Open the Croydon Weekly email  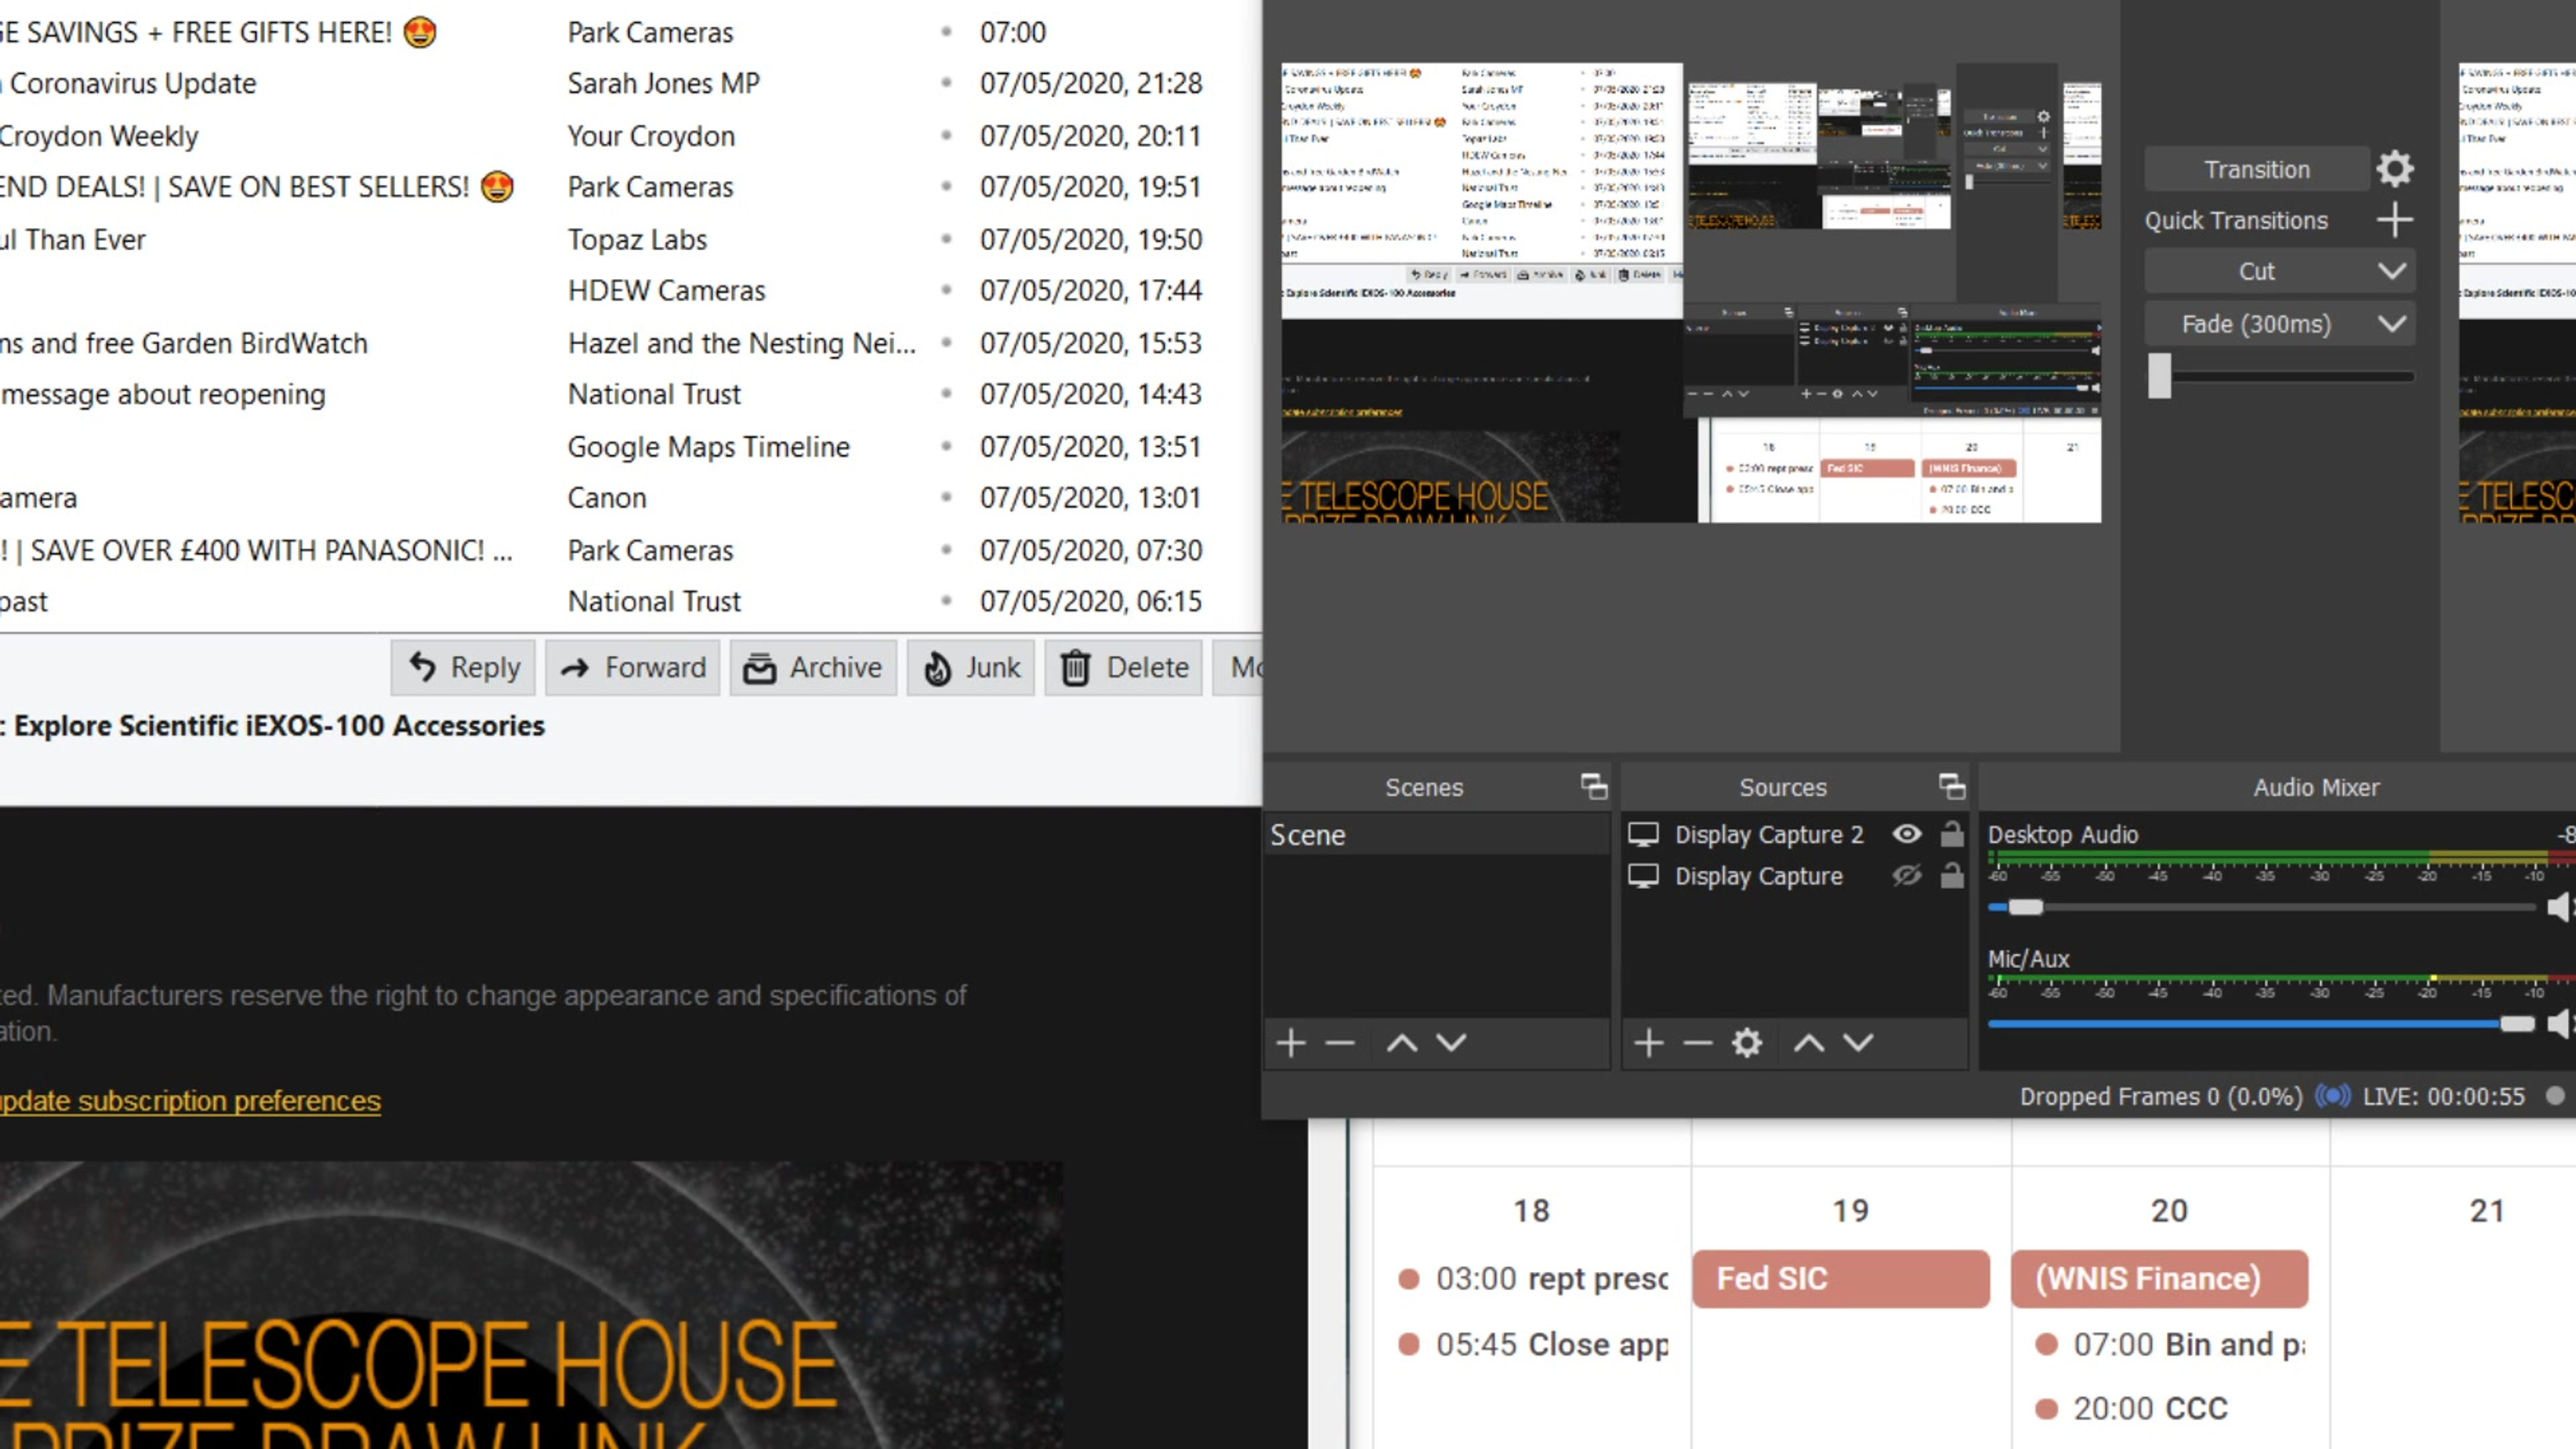point(630,135)
